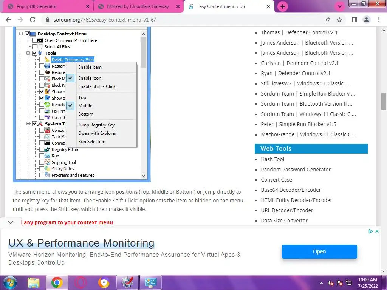Switch to the PopupDB Generator tab
Viewport: 387px width, 290px height.
tap(47, 6)
